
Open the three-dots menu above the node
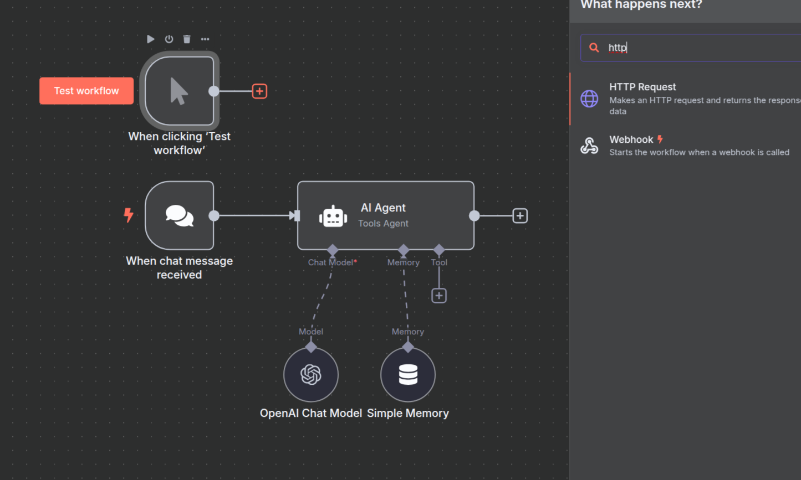click(205, 39)
